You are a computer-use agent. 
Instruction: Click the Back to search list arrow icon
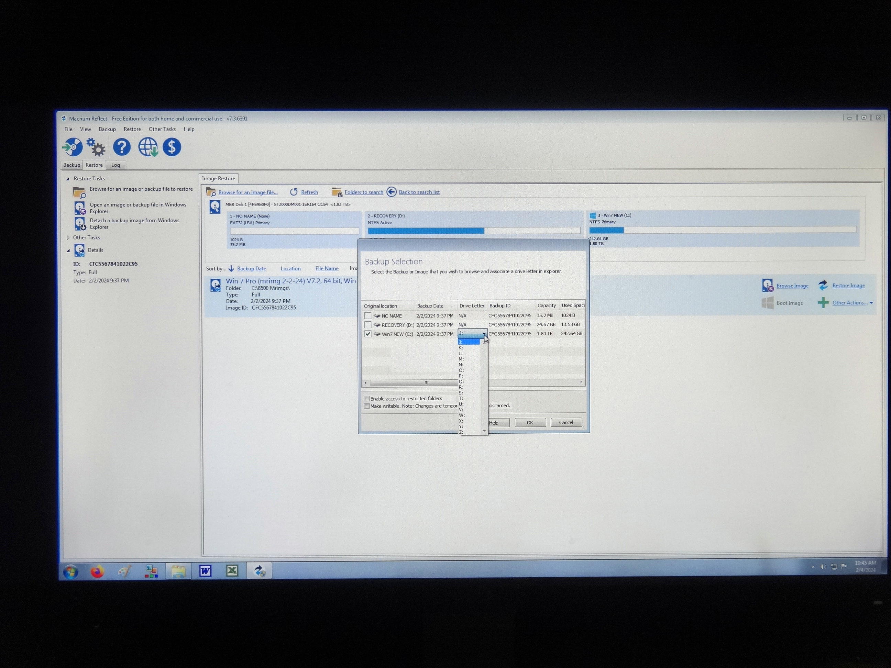[x=391, y=192]
